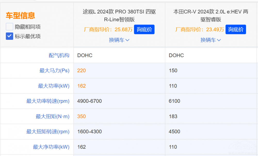Image resolution: width=258 pixels, height=156 pixels.
Task: Check the 隐藏相同项 checkbox
Action: coord(10,27)
